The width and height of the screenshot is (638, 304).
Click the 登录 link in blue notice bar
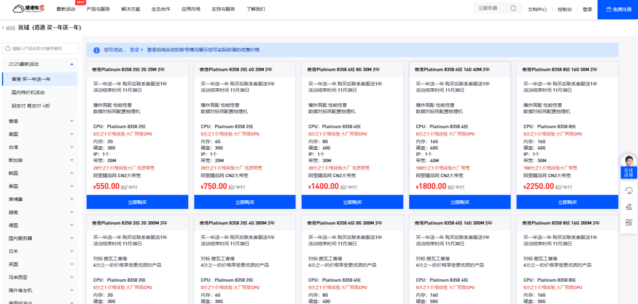[x=135, y=50]
